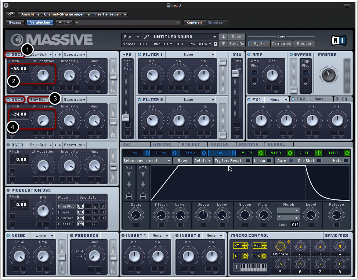The image size is (358, 280).
Task: Toggle the Trg Zero Reset checkbox
Action: [x=248, y=161]
